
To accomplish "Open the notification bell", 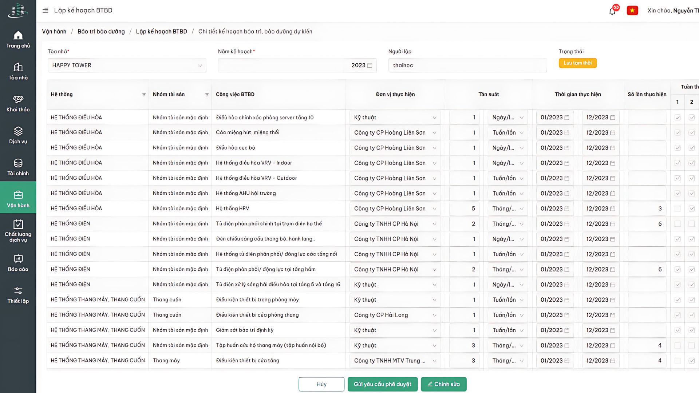I will pyautogui.click(x=612, y=11).
